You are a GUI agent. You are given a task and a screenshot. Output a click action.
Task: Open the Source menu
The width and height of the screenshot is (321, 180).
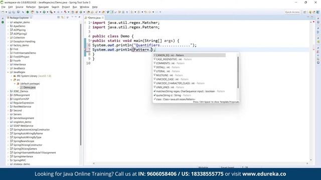point(20,7)
